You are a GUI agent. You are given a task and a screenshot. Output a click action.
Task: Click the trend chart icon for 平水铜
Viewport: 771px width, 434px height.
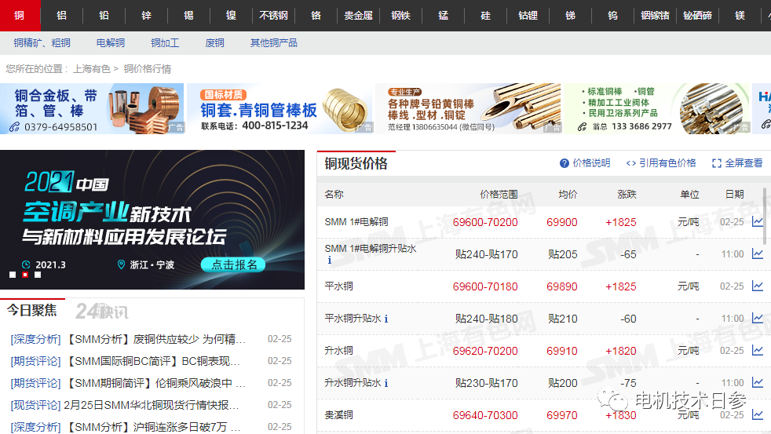pos(757,286)
